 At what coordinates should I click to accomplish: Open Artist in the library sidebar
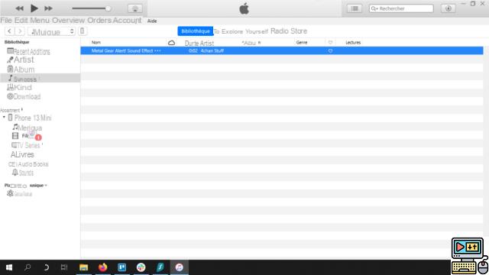point(21,60)
